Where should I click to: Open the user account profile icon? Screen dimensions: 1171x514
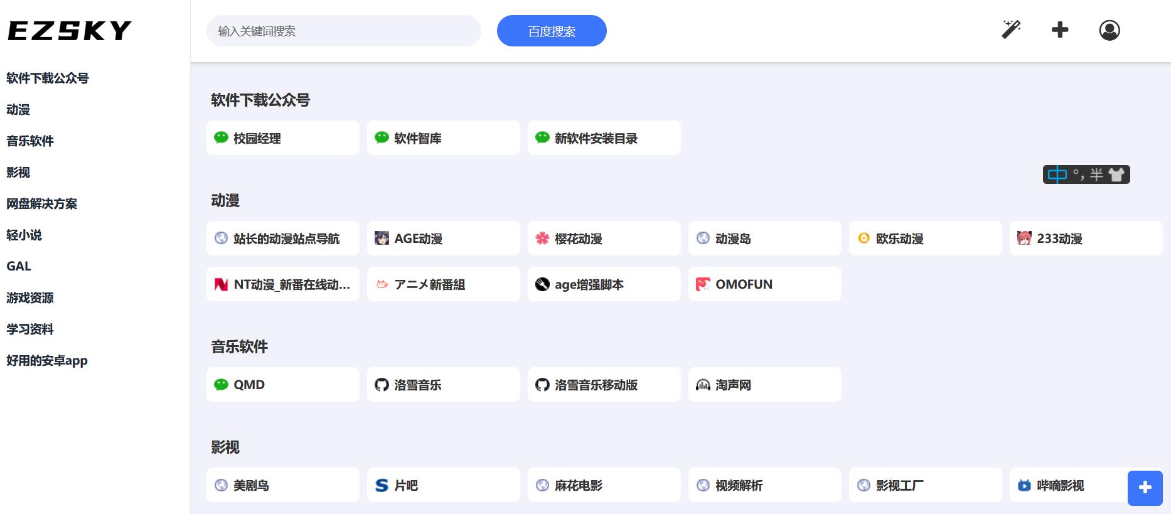pos(1110,30)
